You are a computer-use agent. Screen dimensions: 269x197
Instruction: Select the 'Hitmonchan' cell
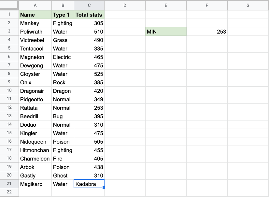coord(35,150)
